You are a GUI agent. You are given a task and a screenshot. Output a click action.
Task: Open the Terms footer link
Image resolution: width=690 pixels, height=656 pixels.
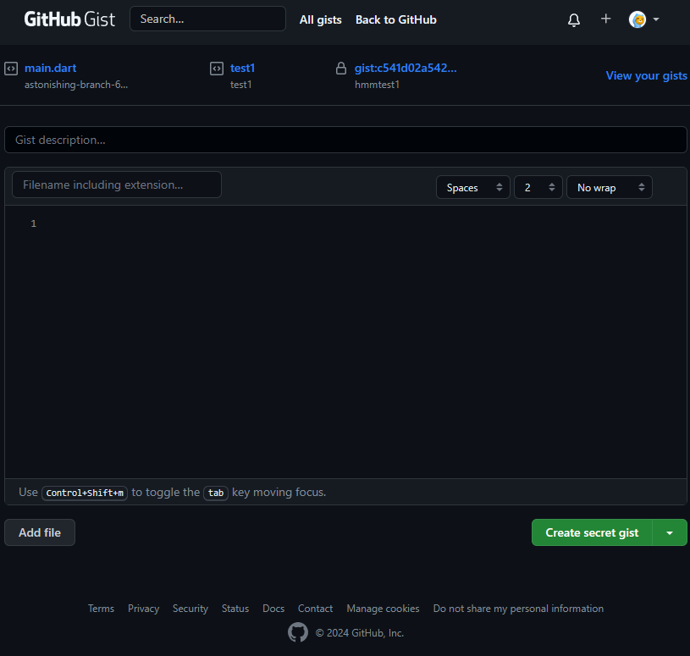[101, 609]
